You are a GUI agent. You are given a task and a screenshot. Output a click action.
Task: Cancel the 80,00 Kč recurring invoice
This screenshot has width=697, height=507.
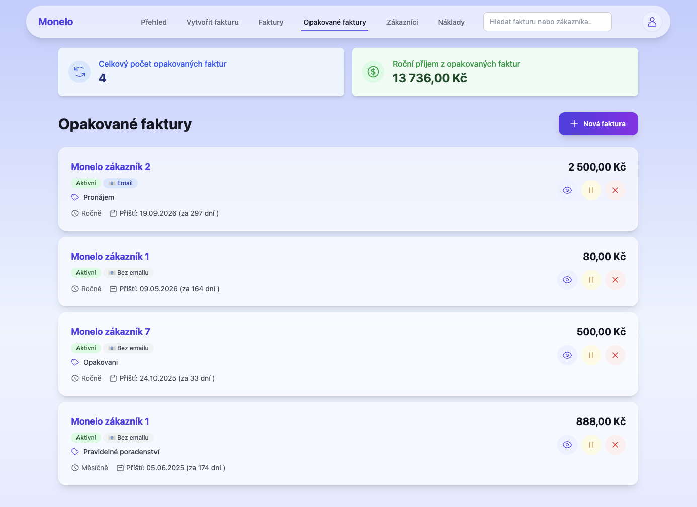(615, 280)
